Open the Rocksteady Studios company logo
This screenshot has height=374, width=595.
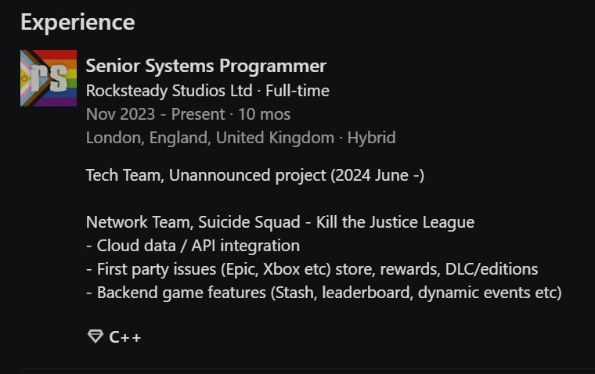tap(49, 78)
